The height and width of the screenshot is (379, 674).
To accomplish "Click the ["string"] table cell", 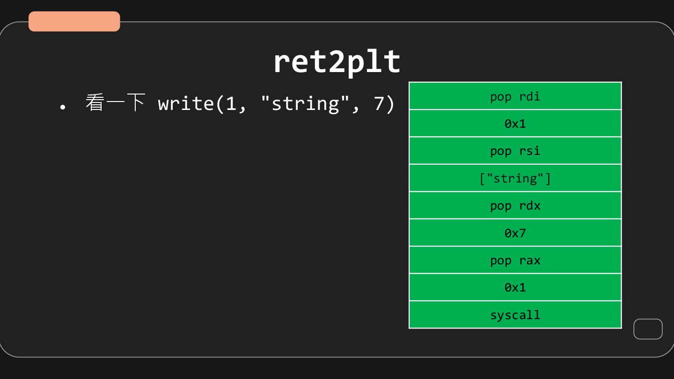I will tap(515, 178).
